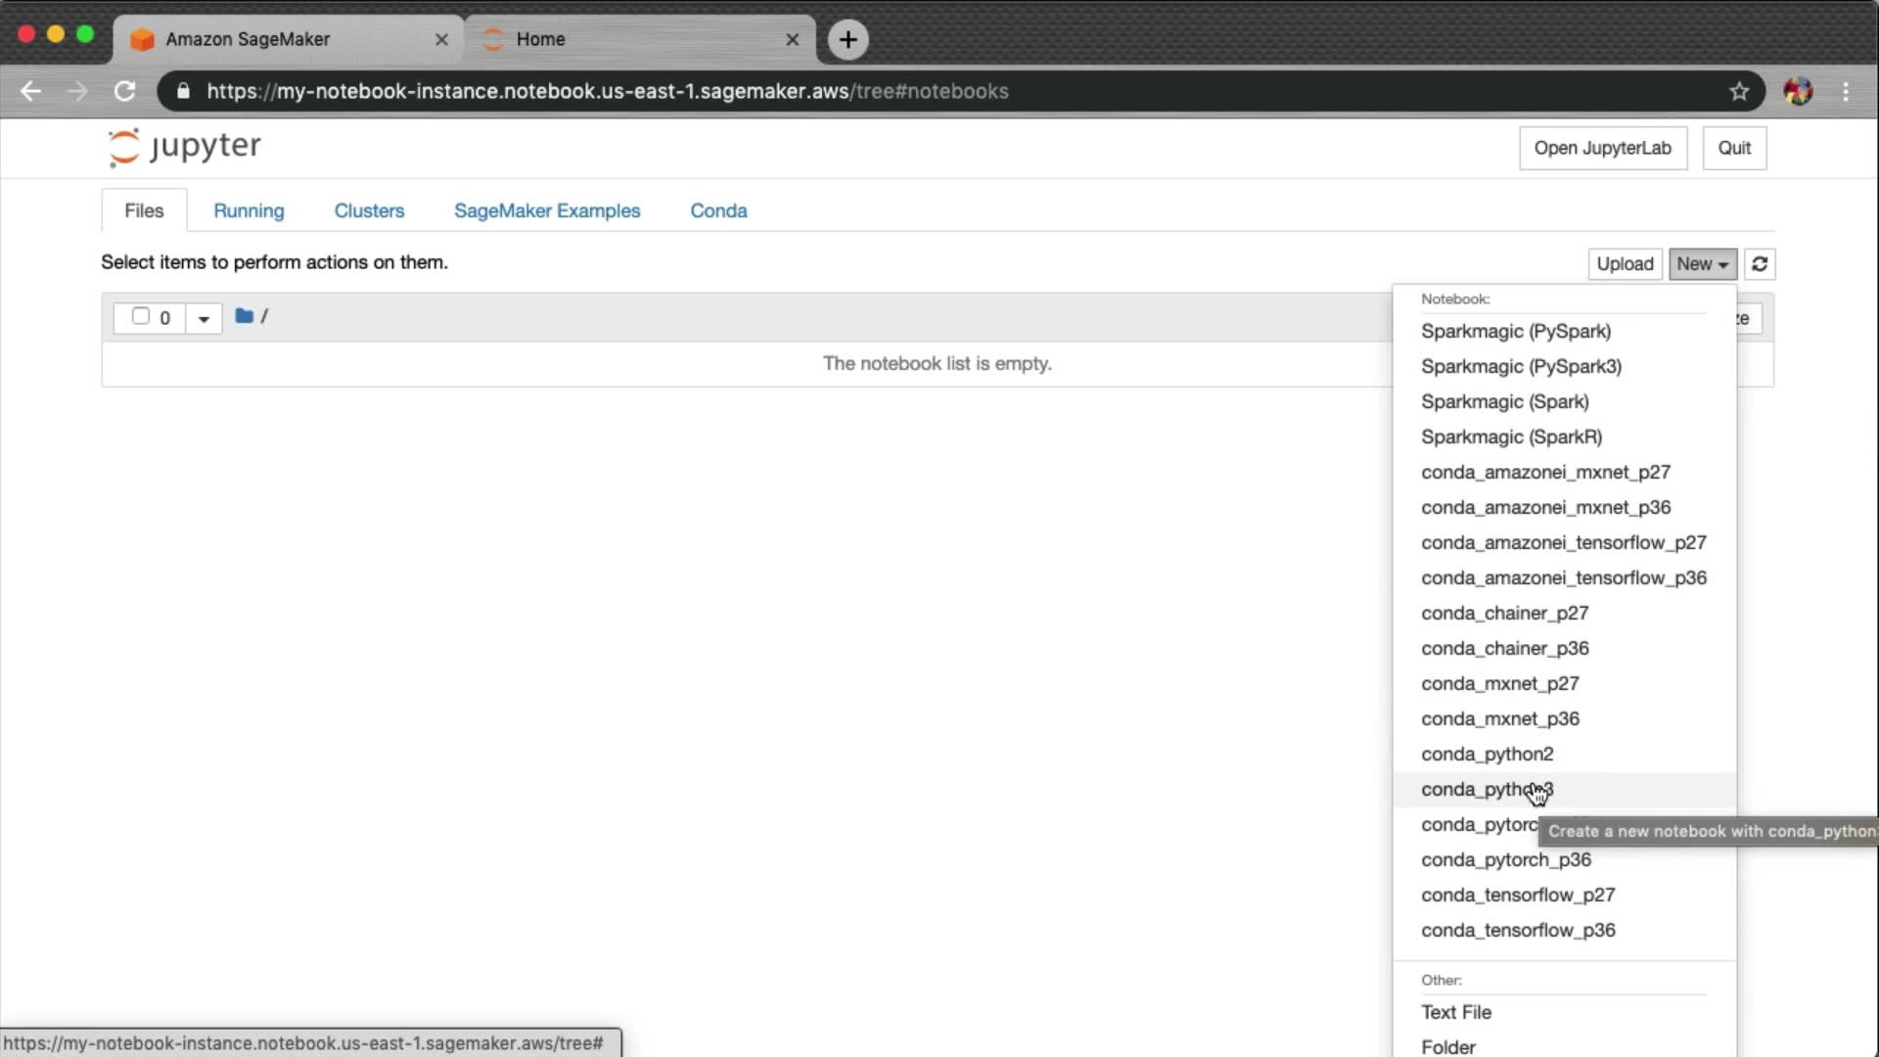
Task: Open a new browser tab
Action: 848,39
